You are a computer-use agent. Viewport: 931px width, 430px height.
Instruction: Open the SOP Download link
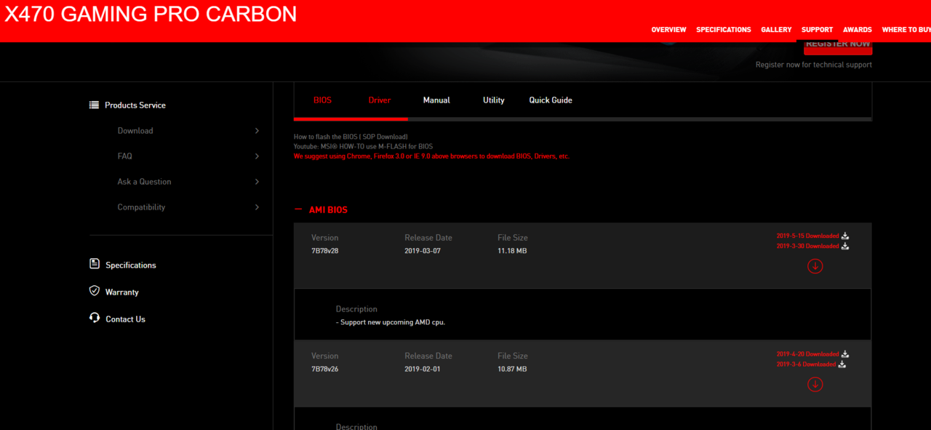tap(383, 137)
